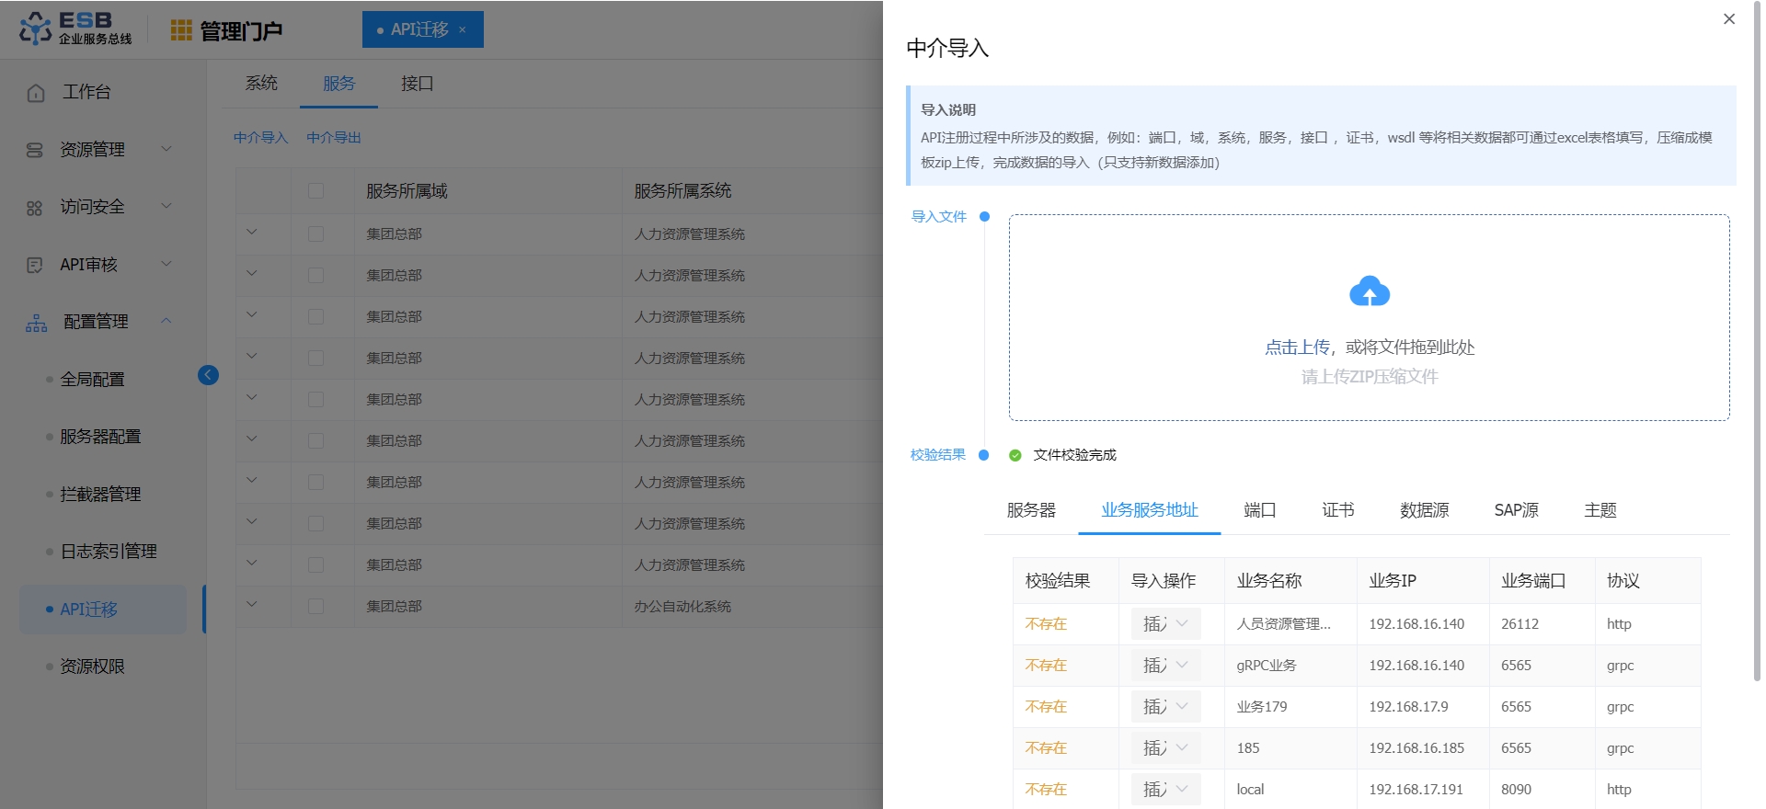This screenshot has height=809, width=1766.
Task: Expand the 资源管理 sidebar menu
Action: [x=166, y=149]
